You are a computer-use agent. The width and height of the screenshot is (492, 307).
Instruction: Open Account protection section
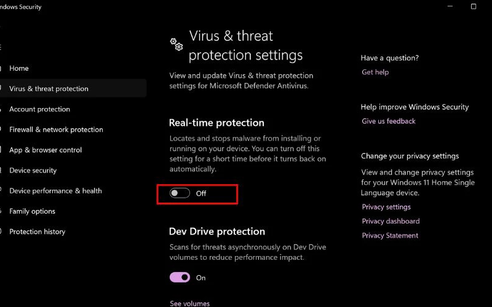[39, 109]
